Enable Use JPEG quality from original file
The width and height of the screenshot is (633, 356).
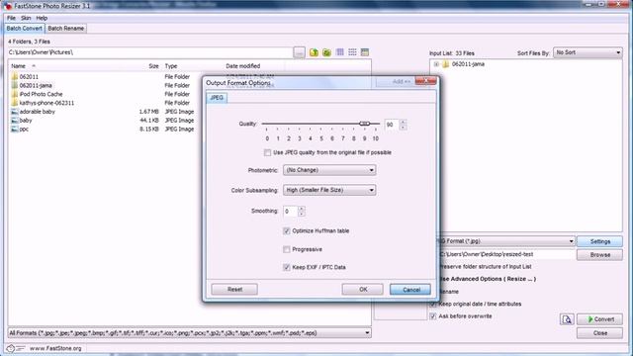(267, 152)
